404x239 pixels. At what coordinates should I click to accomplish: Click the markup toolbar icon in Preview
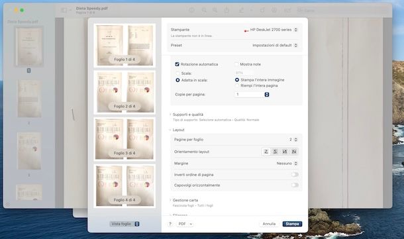(x=274, y=10)
